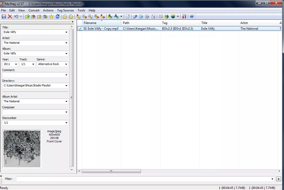
Task: Expand the Artist field dropdown
Action: (x=66, y=43)
